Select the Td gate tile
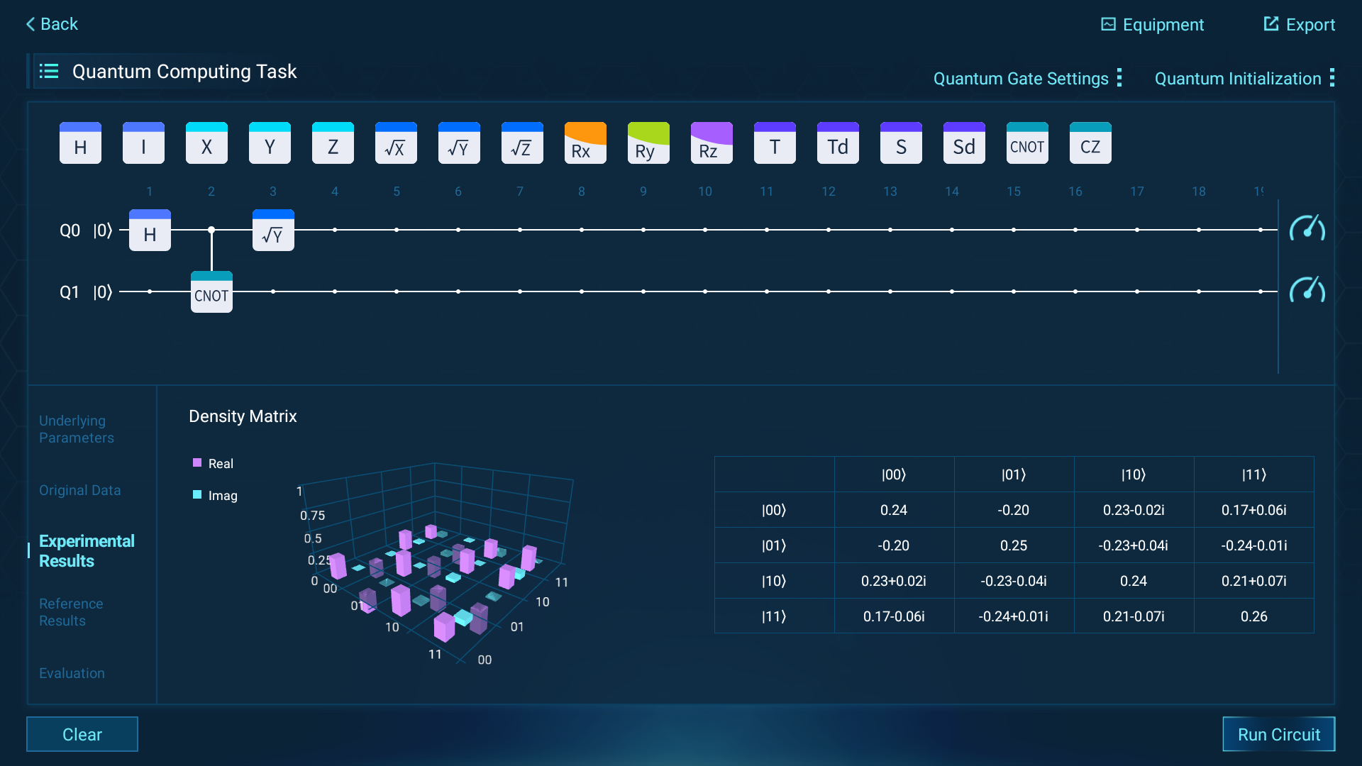 838,144
